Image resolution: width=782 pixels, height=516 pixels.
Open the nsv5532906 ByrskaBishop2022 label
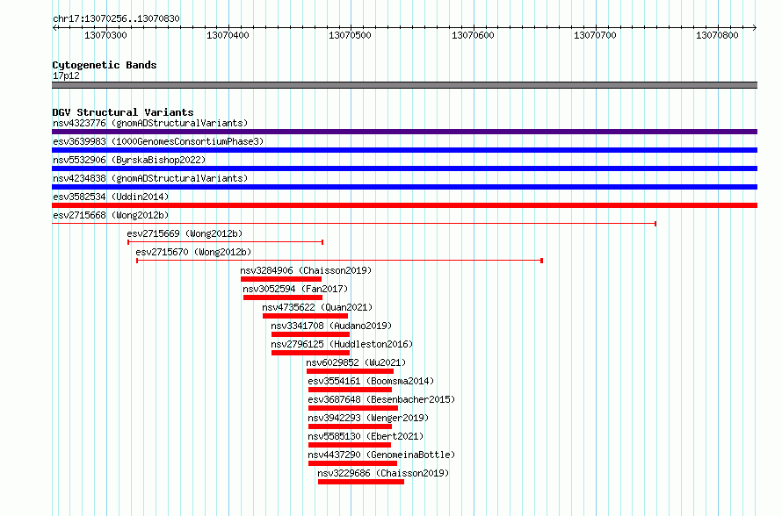(129, 160)
